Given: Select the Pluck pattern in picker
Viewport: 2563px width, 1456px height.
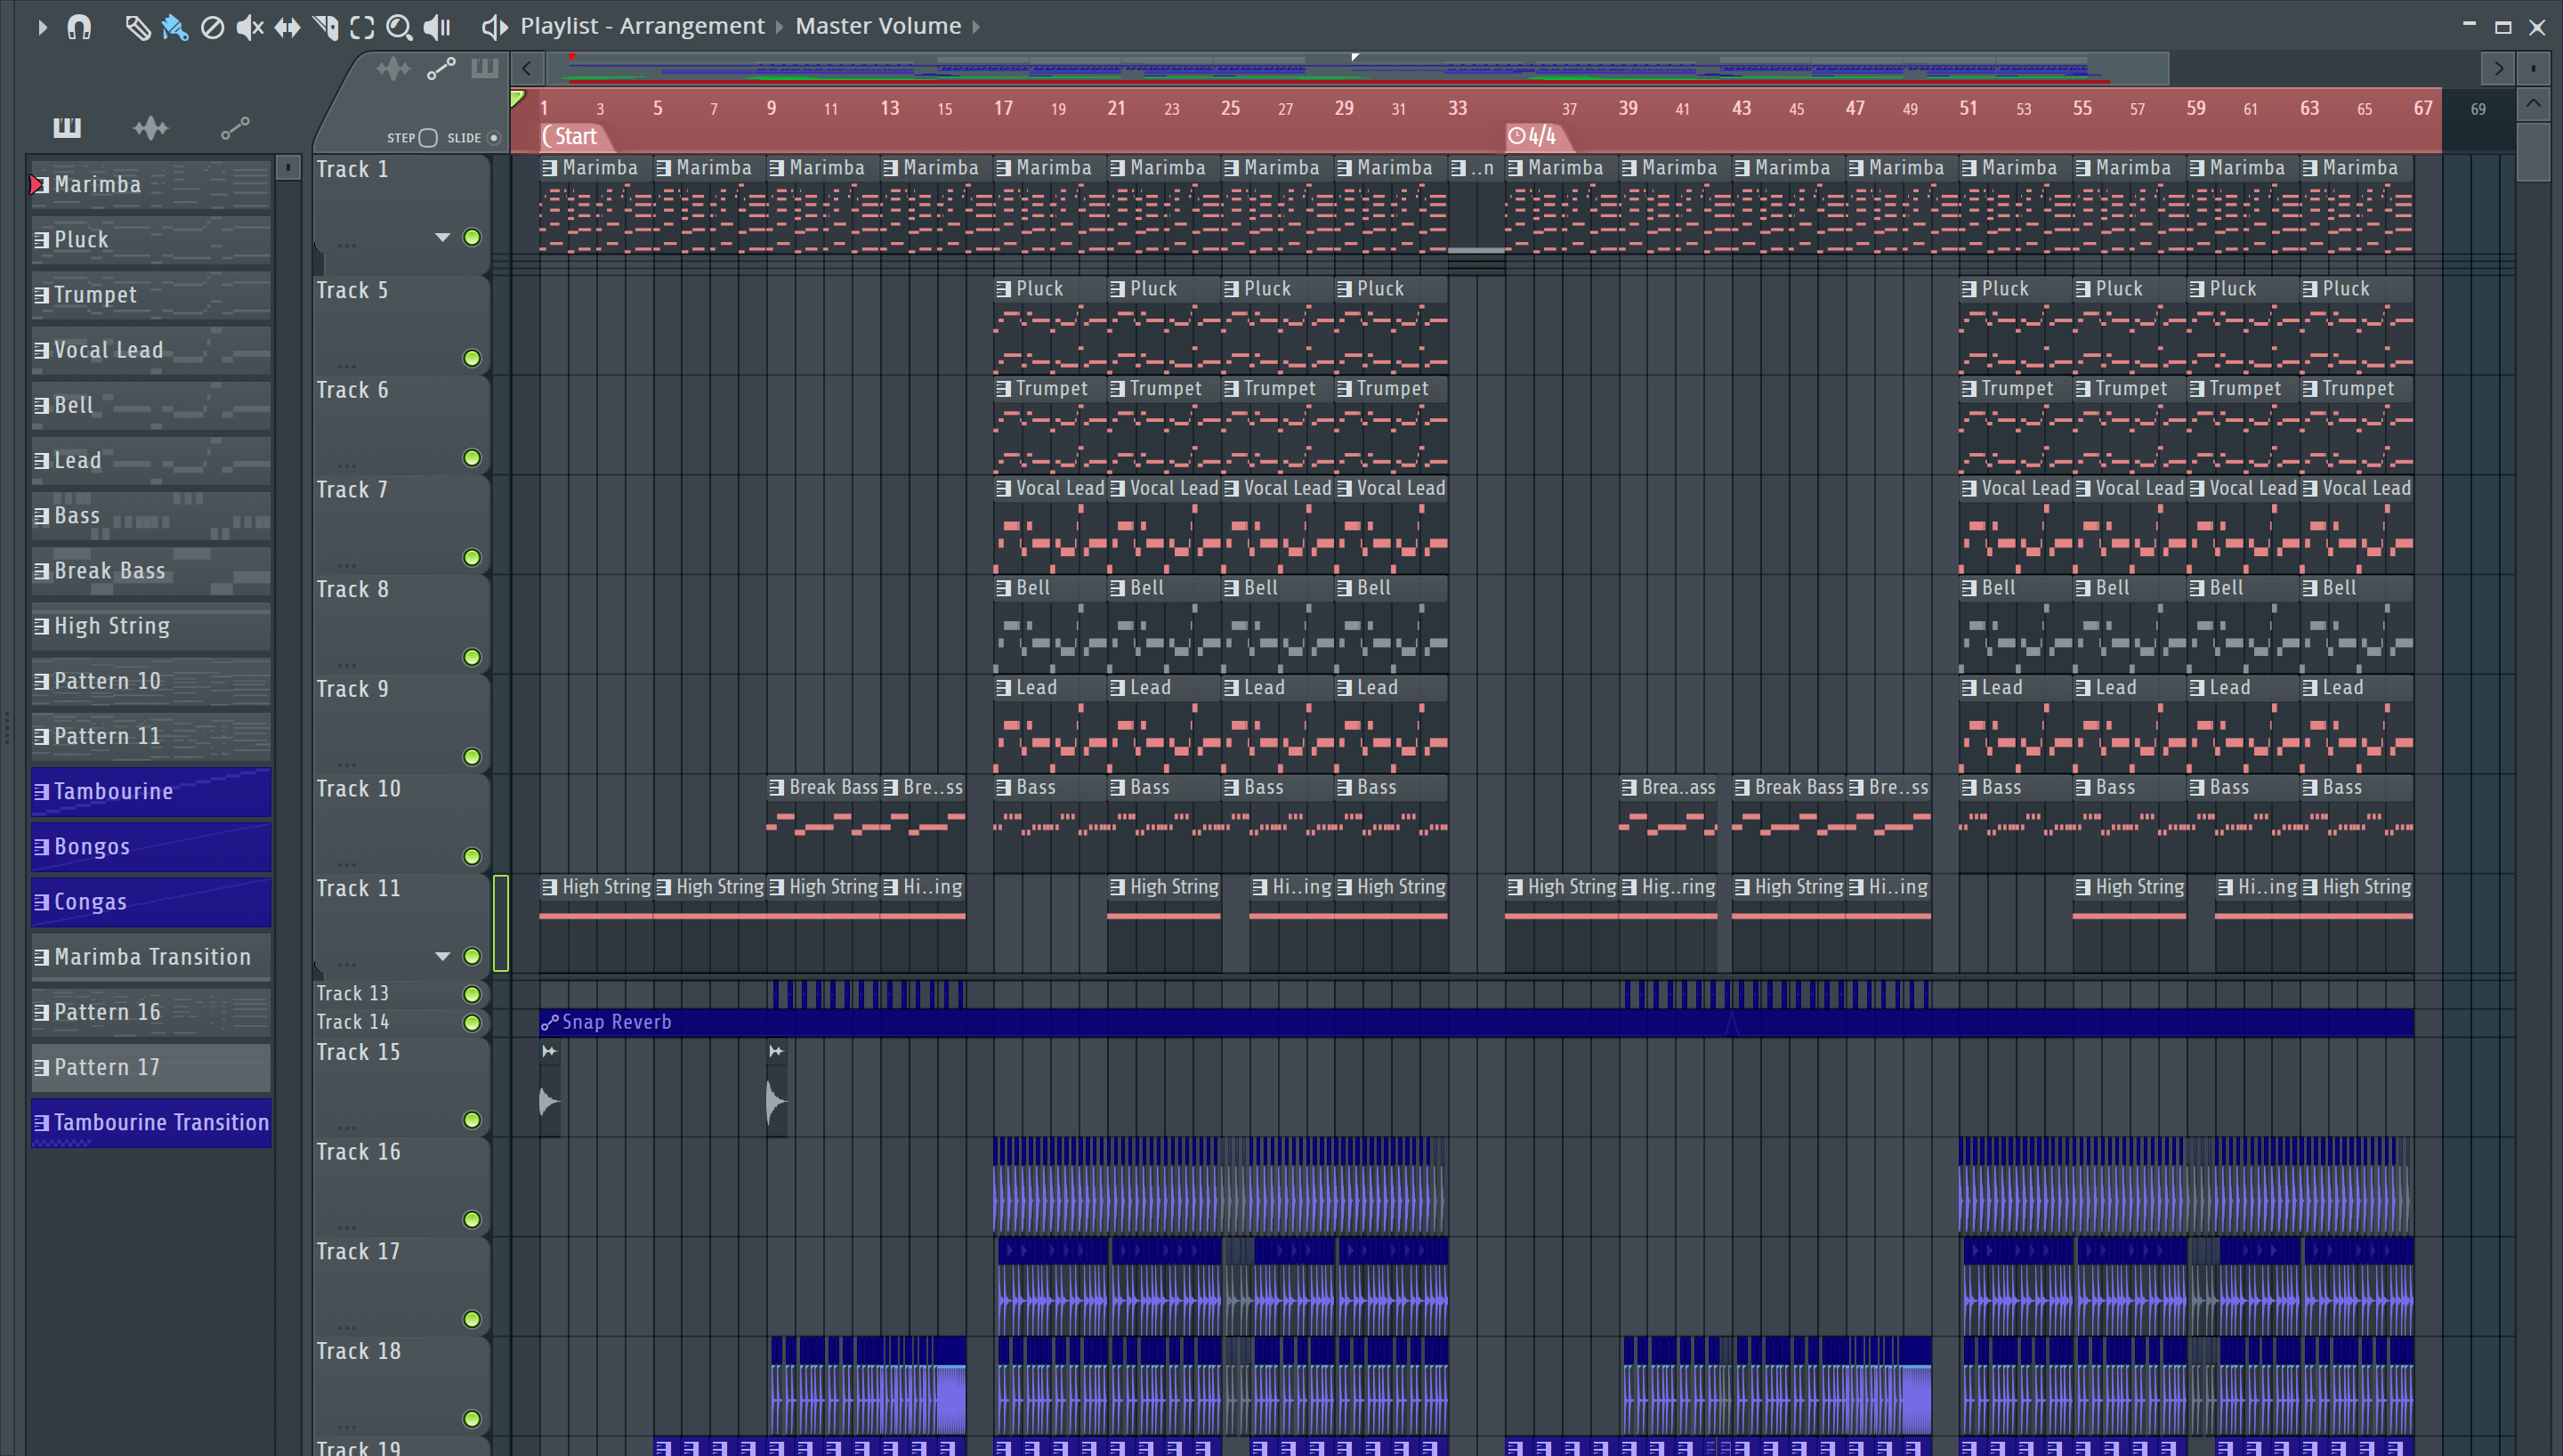Looking at the screenshot, I should 151,240.
